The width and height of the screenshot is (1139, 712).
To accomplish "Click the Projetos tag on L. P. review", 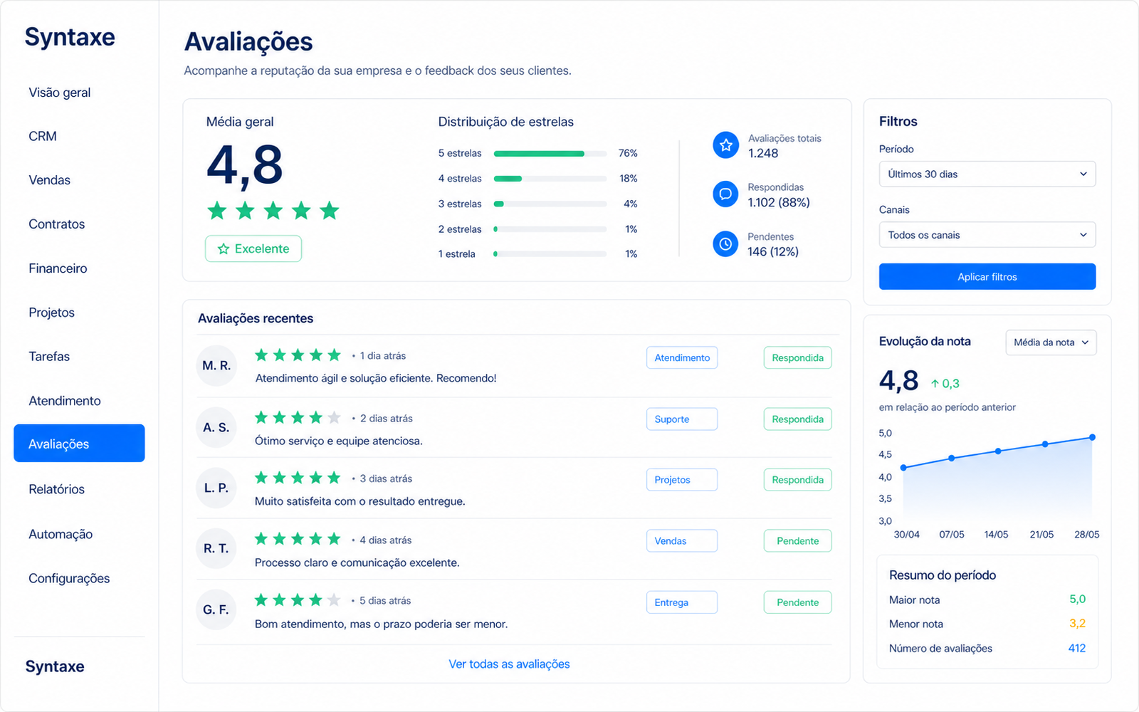I will pos(682,480).
